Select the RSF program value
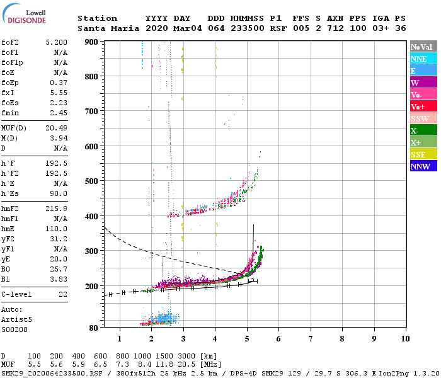 tap(278, 28)
